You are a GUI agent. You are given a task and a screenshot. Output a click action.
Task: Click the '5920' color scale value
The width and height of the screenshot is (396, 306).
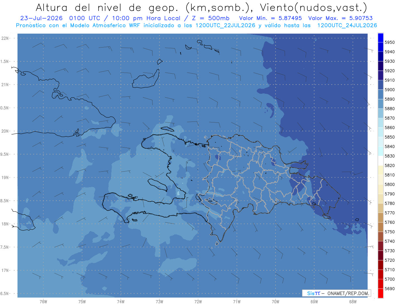click(390, 71)
